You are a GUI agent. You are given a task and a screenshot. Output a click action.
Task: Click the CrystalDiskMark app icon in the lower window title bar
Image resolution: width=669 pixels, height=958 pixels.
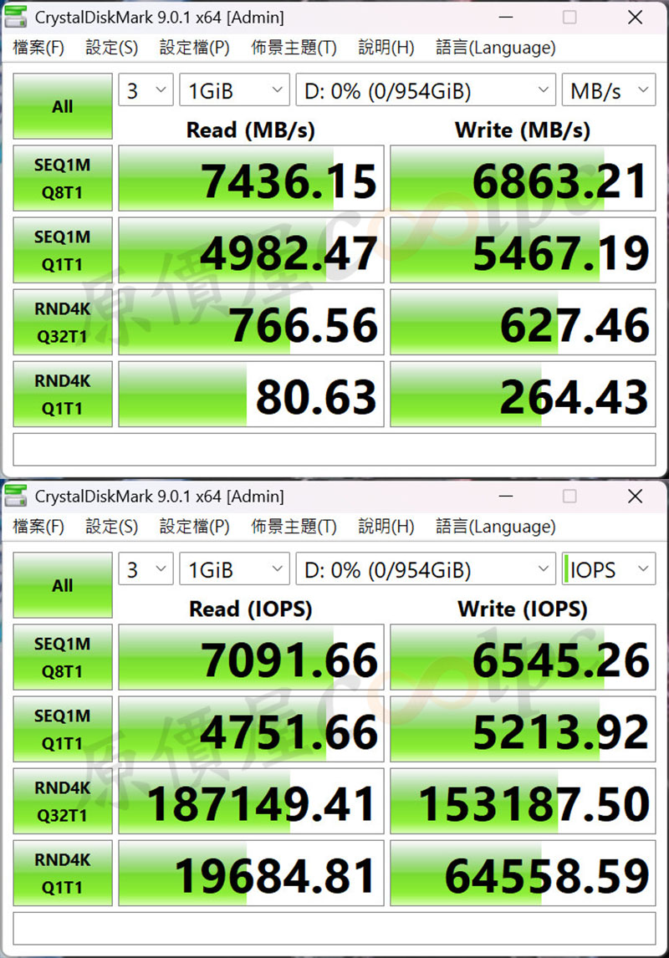pos(15,497)
